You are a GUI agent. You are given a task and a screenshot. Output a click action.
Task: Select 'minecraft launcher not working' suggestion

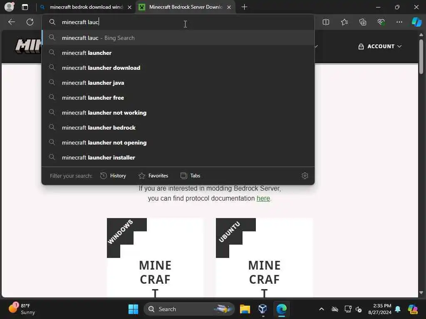click(x=178, y=113)
